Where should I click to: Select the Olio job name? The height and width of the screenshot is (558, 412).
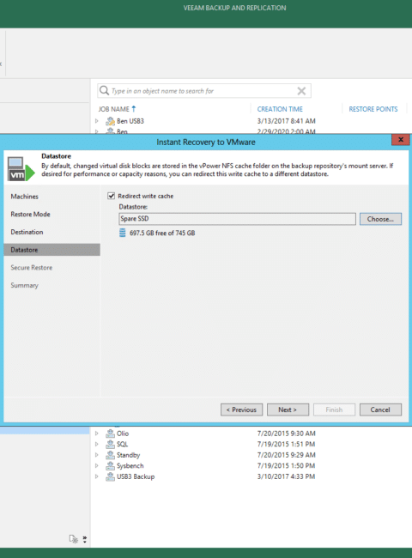point(123,434)
